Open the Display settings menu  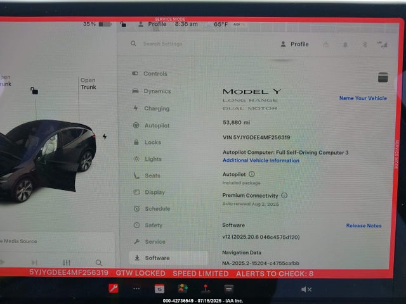[149, 192]
